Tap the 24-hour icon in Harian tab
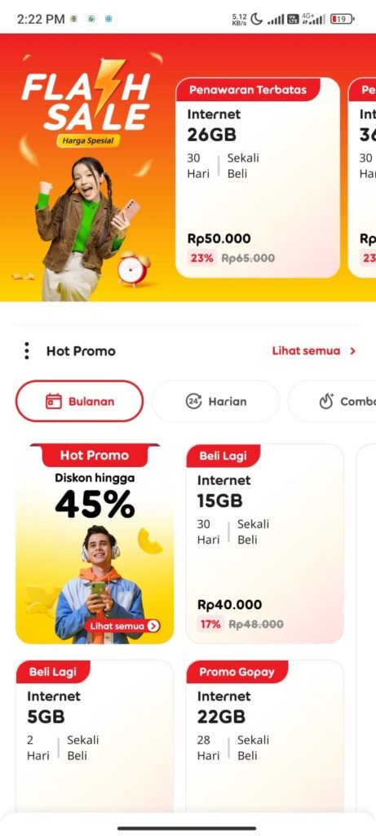Screen dimensions: 376x836 193,401
